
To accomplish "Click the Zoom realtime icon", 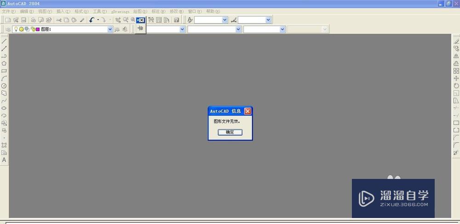I will [x=126, y=20].
